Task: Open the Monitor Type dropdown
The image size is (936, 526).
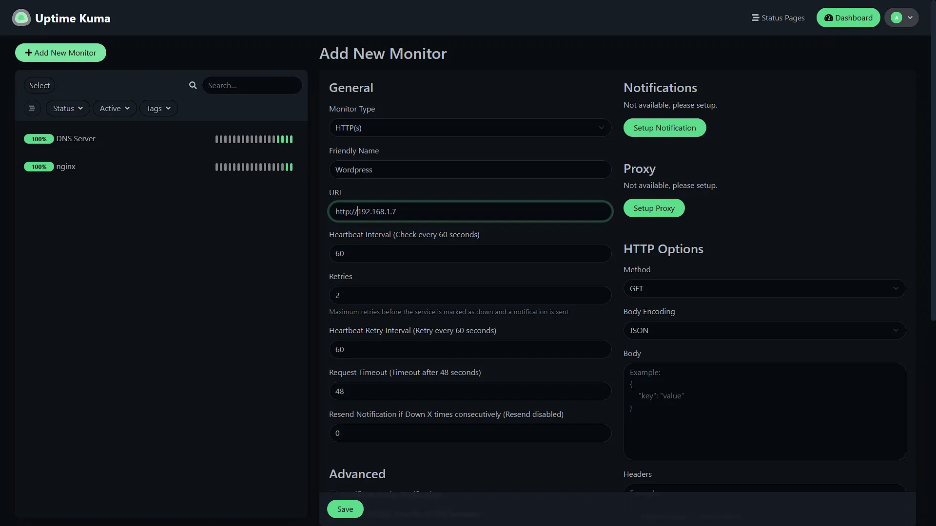Action: pos(470,128)
